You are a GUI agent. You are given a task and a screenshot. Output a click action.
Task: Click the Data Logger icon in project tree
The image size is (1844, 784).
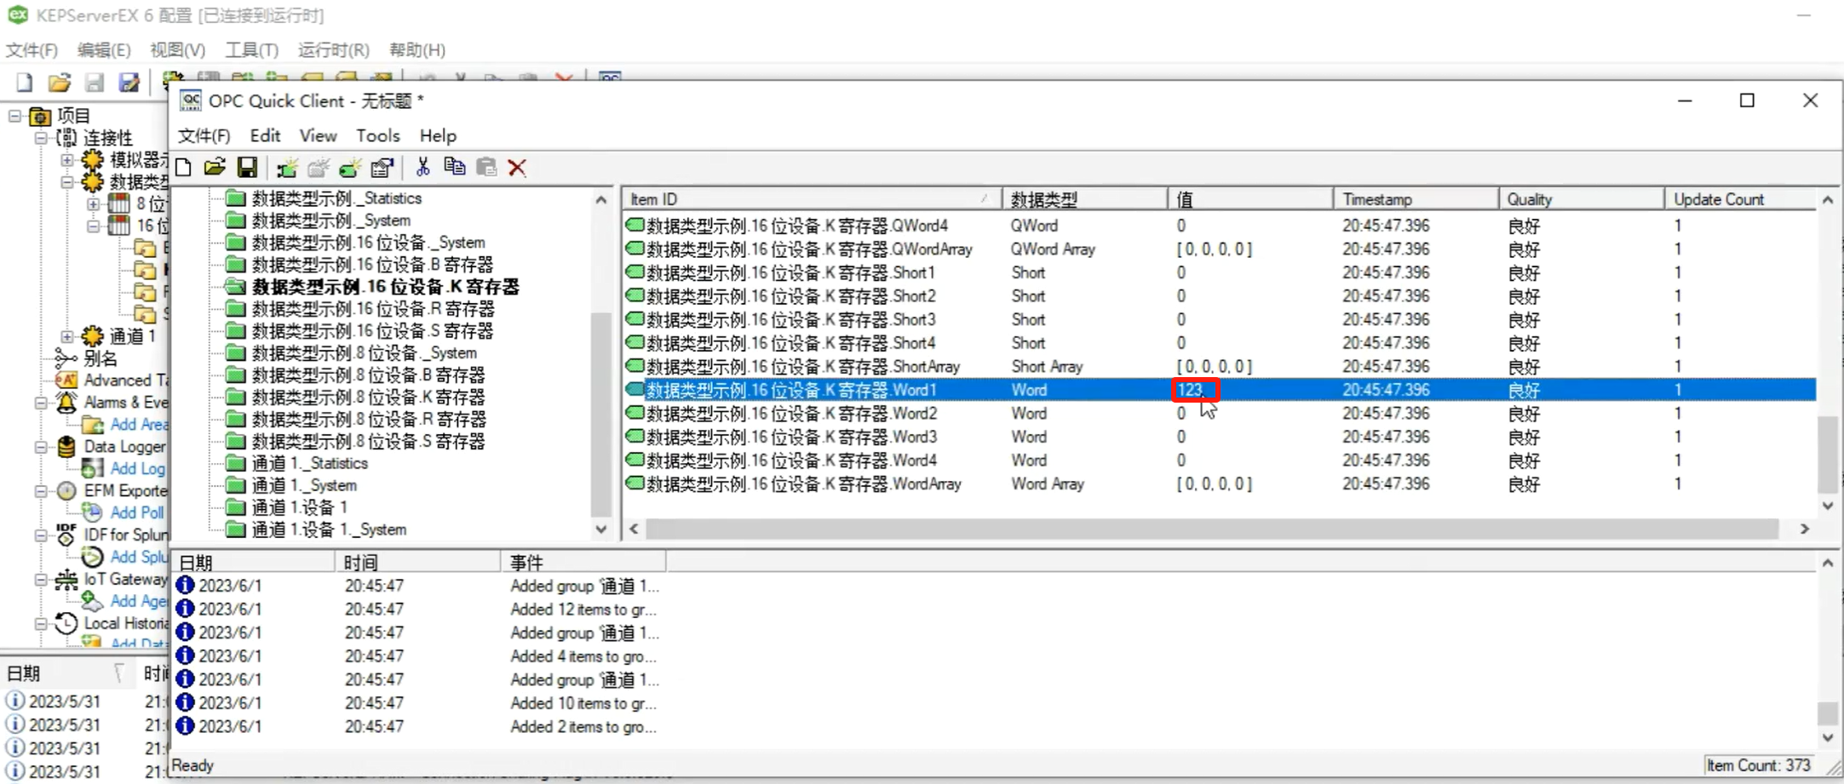66,447
